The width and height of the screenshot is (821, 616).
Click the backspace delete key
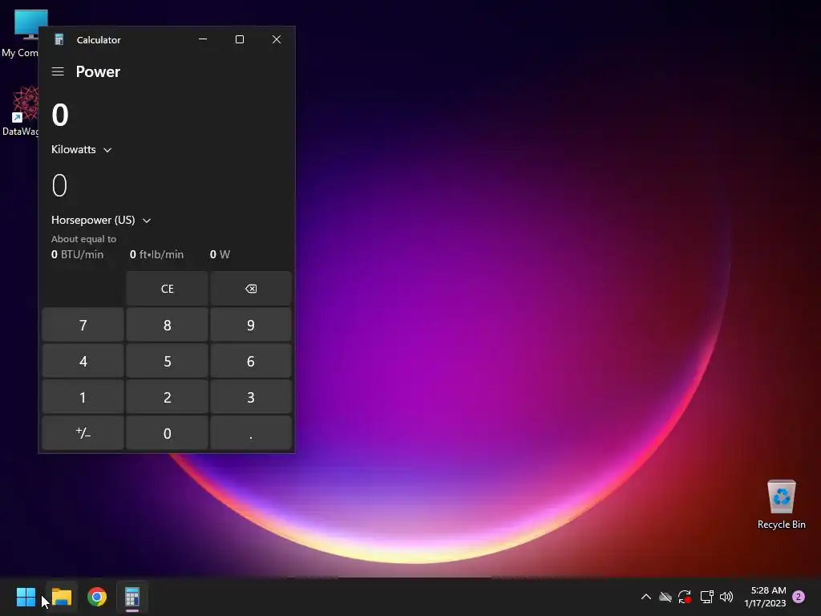(251, 289)
